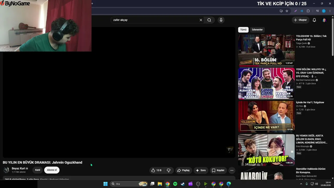Open title 'İçinde Ne Var? | Tolgshow'

point(310,102)
